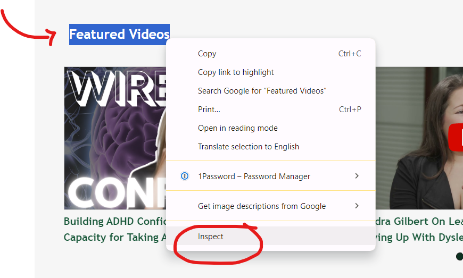Search Google for "Featured Videos"
Image resolution: width=463 pixels, height=278 pixels.
click(x=262, y=91)
